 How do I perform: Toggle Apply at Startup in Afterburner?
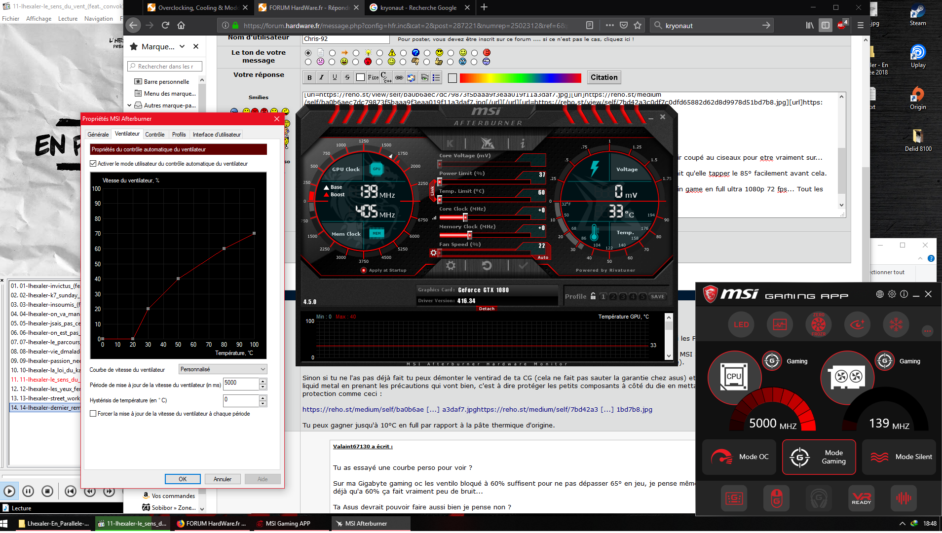click(364, 270)
